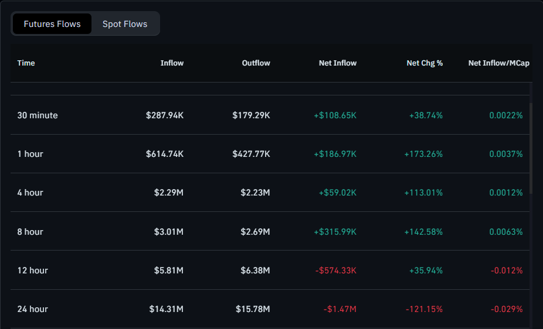
Task: Click the +$108.65K net inflow value
Action: (335, 115)
